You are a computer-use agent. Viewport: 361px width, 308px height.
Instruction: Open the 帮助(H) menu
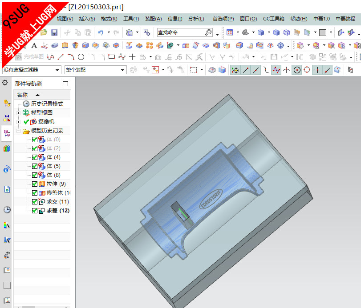[299, 19]
